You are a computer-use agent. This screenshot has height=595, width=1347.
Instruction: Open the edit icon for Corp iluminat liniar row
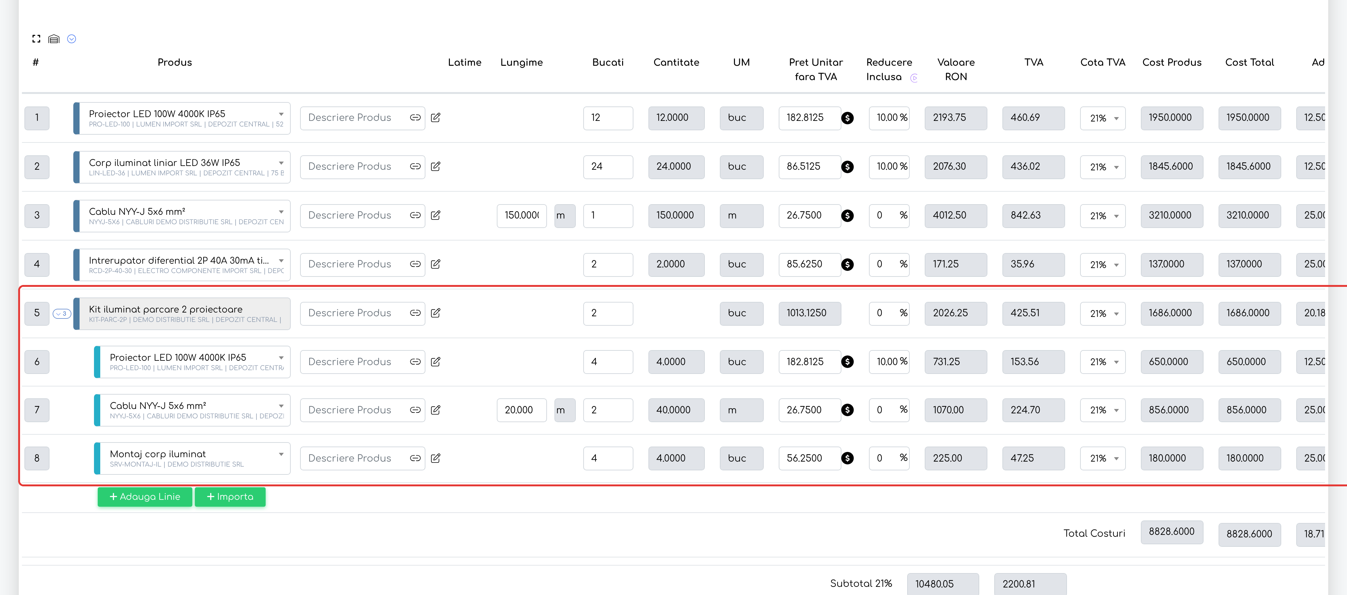click(x=435, y=166)
